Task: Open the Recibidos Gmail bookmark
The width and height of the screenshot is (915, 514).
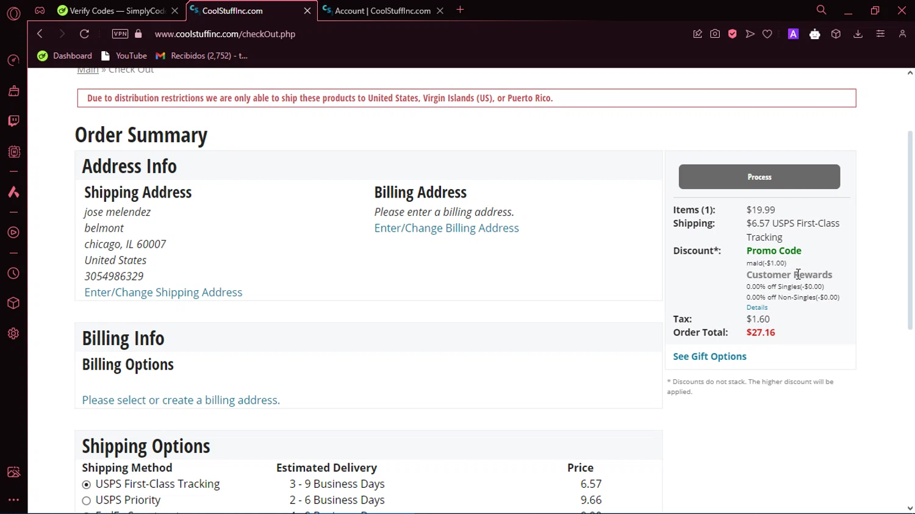Action: [202, 55]
